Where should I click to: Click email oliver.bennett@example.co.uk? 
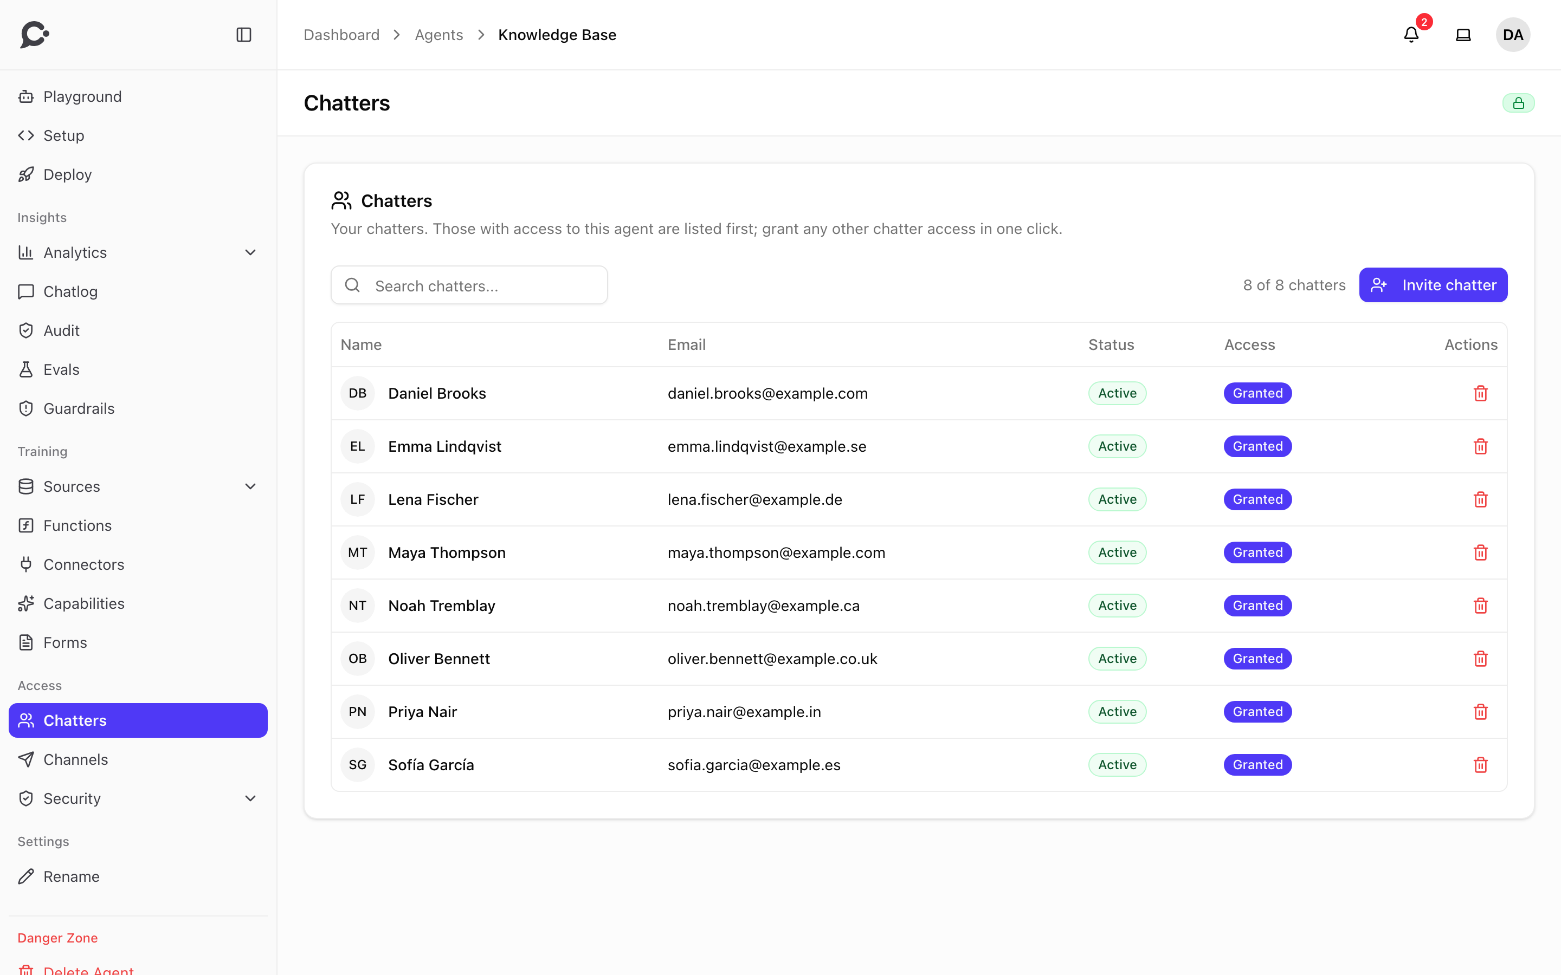pyautogui.click(x=772, y=658)
